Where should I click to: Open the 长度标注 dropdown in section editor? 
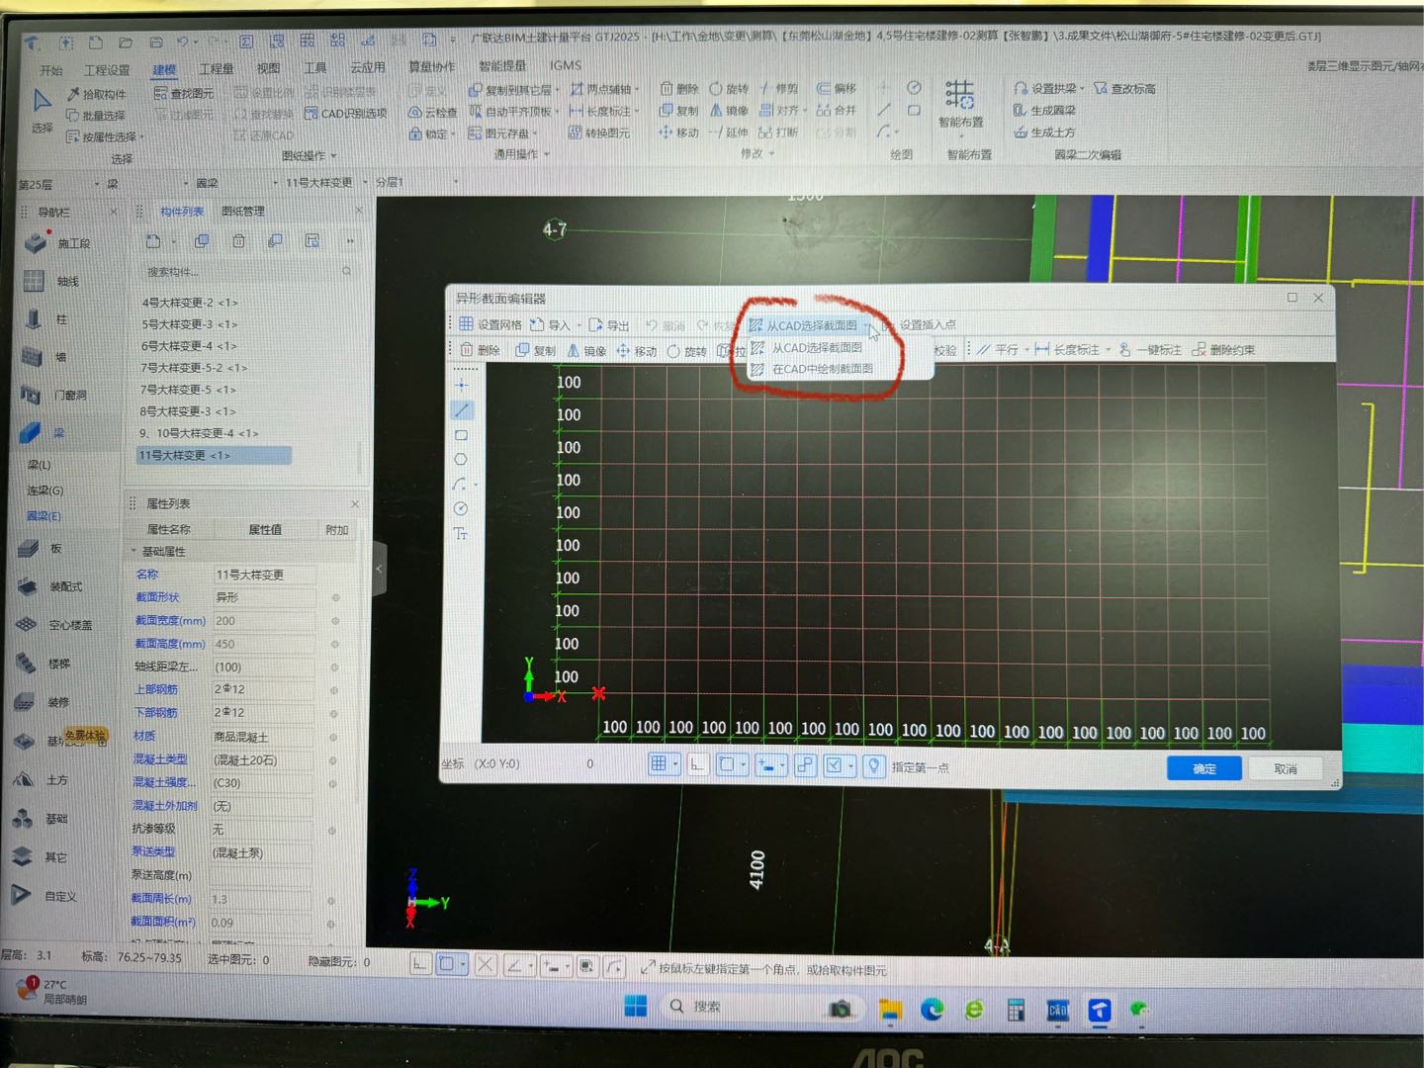click(1109, 350)
